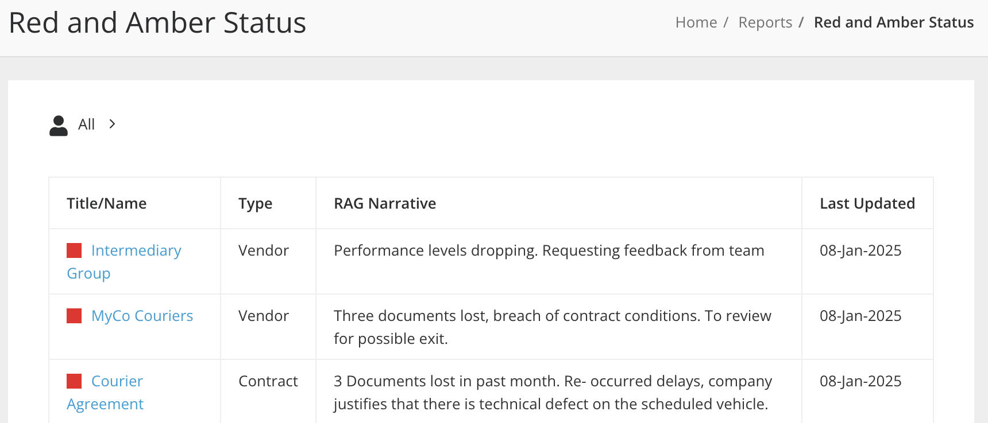Click the narrative text about three lost documents
Viewport: 988px width, 423px height.
(x=551, y=327)
